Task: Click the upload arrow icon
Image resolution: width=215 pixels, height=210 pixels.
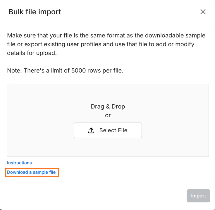Action: click(x=91, y=130)
